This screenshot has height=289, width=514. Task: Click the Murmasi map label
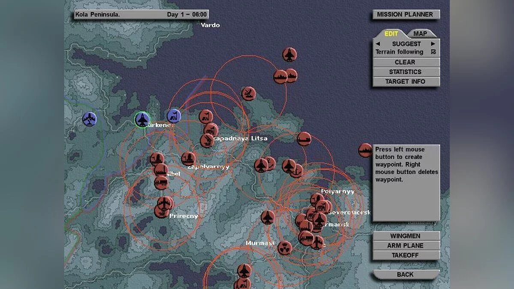pyautogui.click(x=260, y=243)
